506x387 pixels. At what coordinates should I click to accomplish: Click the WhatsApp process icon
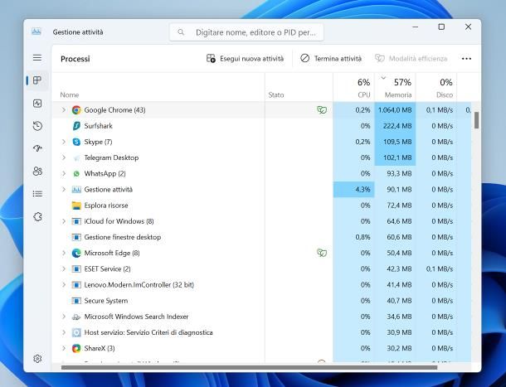[x=76, y=173]
